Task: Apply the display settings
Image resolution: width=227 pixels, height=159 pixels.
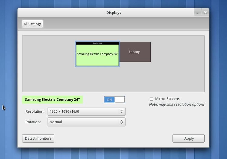Action: tap(189, 138)
